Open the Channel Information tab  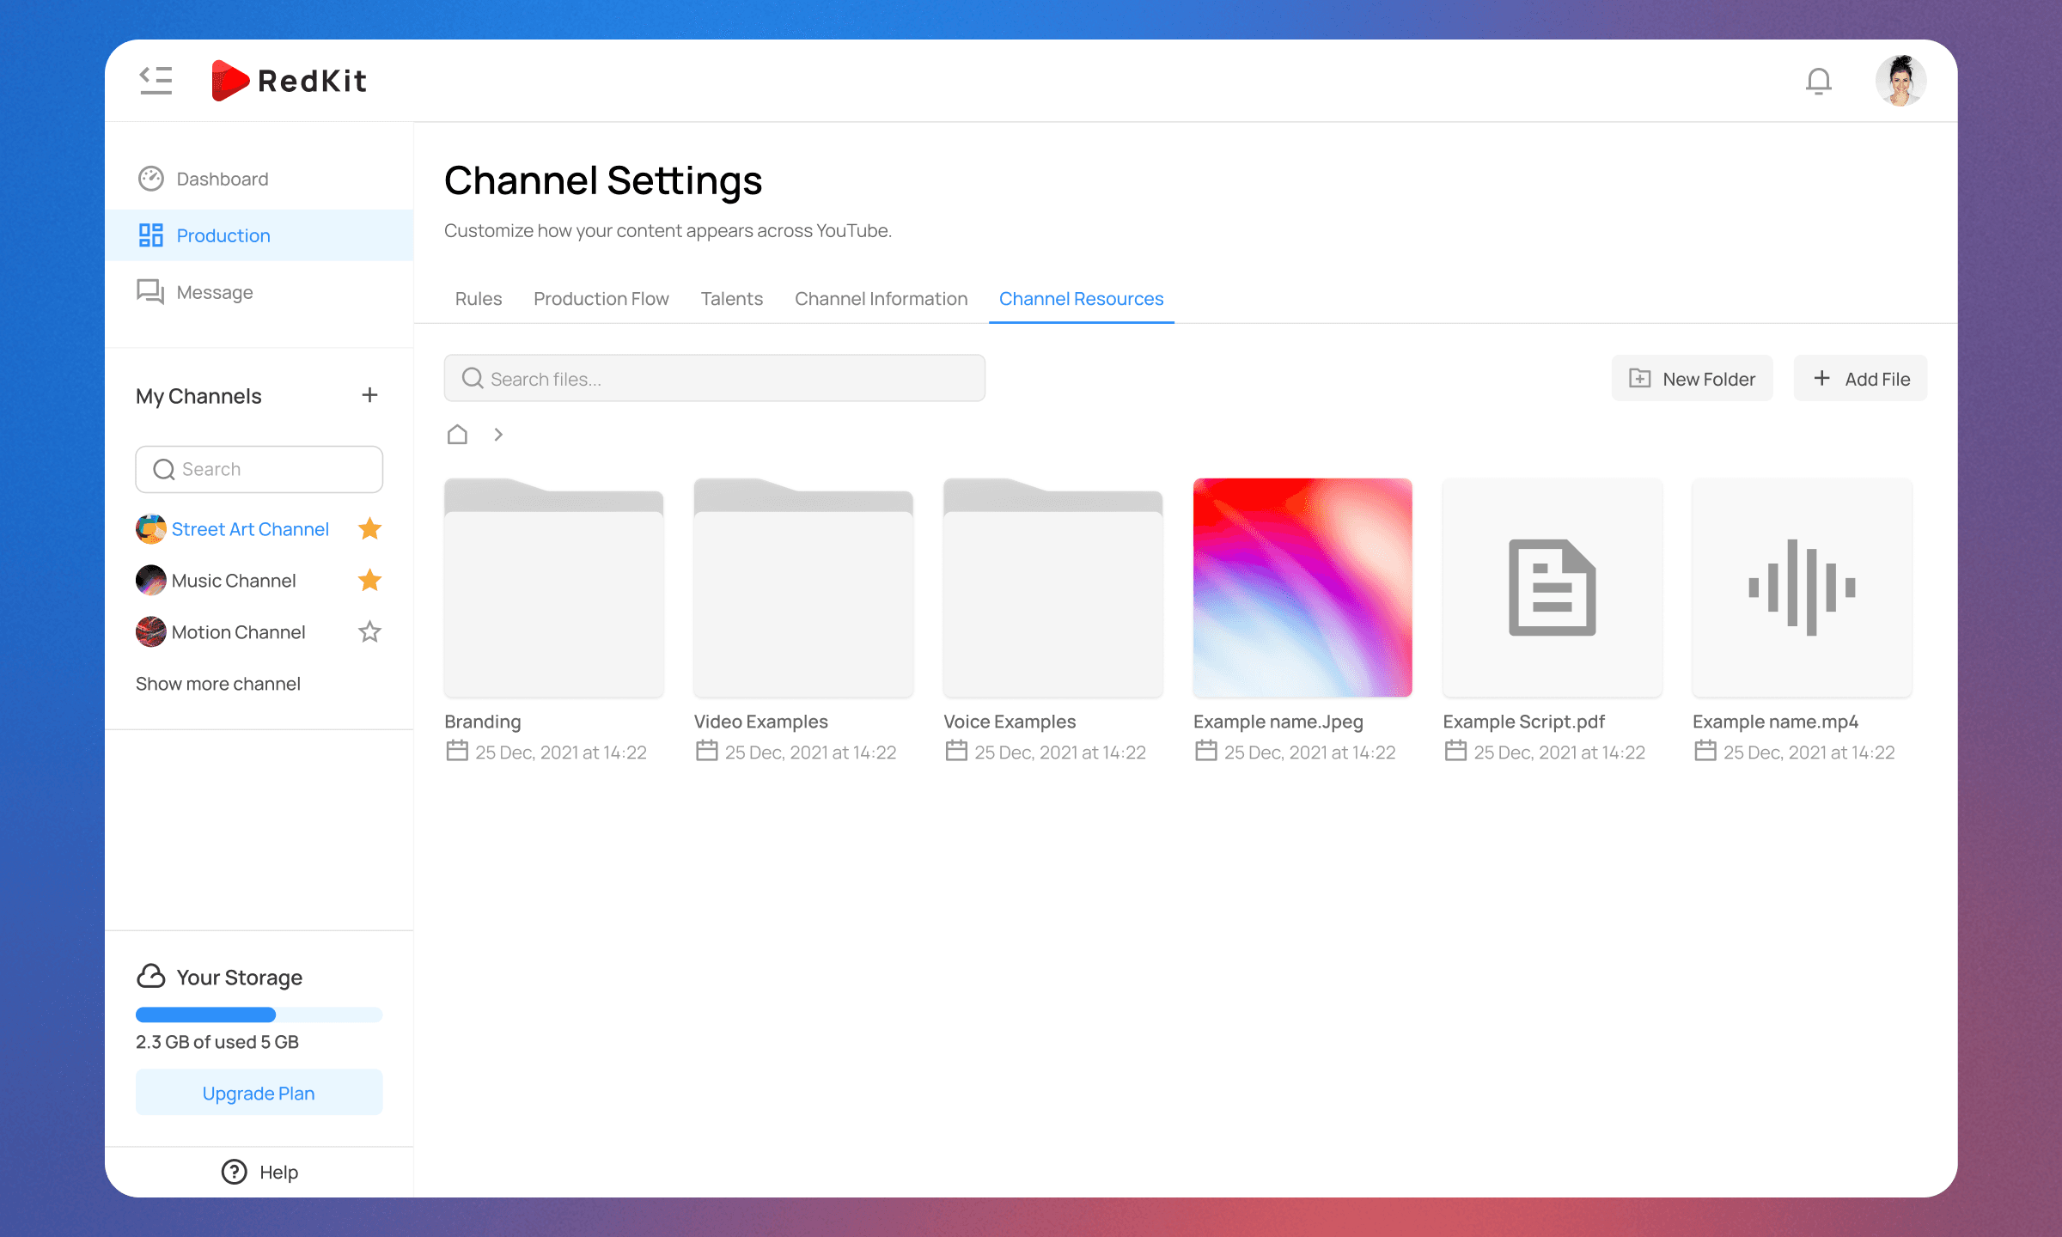[881, 298]
